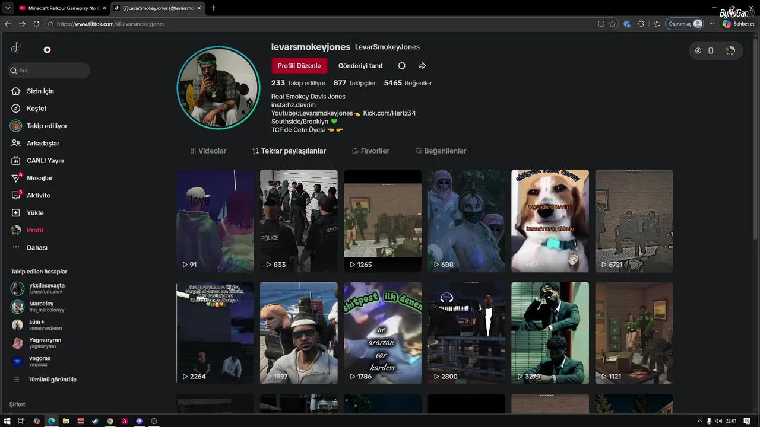Open the browser favorites list icon
Image resolution: width=760 pixels, height=427 pixels.
pyautogui.click(x=657, y=24)
